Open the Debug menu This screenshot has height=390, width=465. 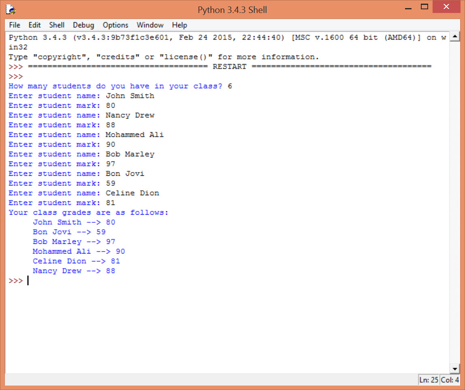pyautogui.click(x=83, y=25)
